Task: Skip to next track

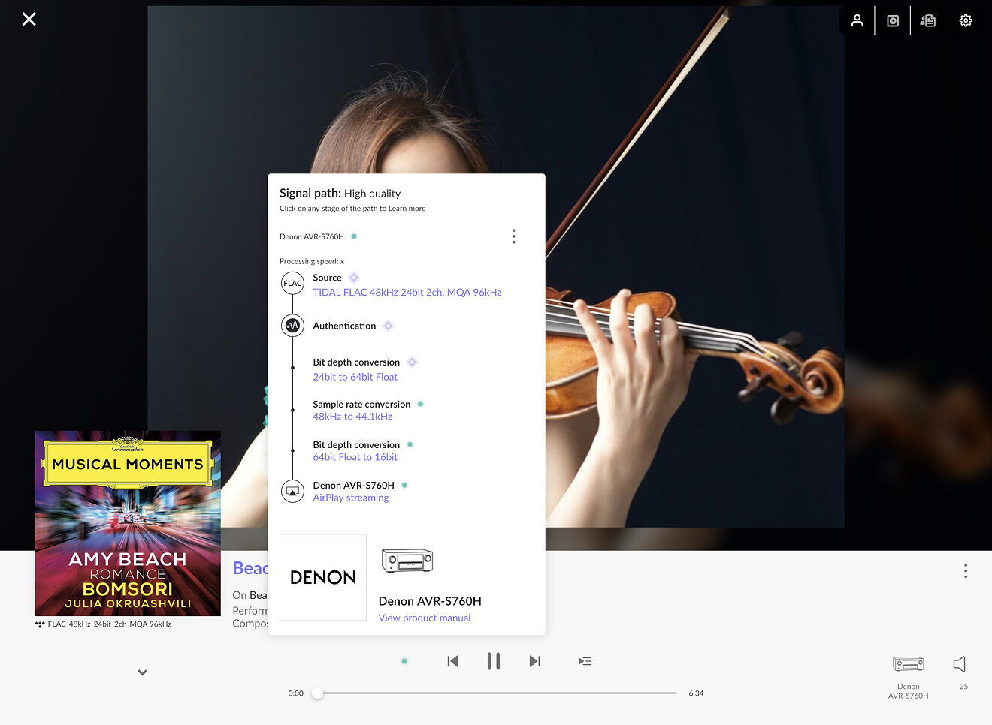Action: click(534, 661)
